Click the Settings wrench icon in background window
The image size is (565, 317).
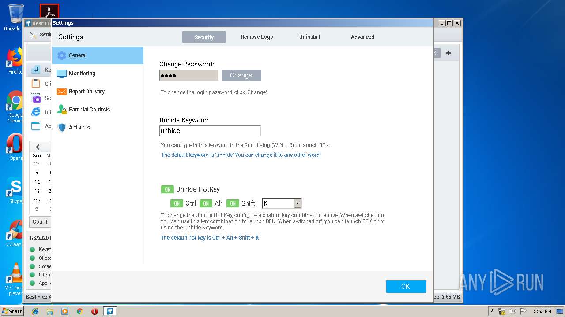(33, 35)
